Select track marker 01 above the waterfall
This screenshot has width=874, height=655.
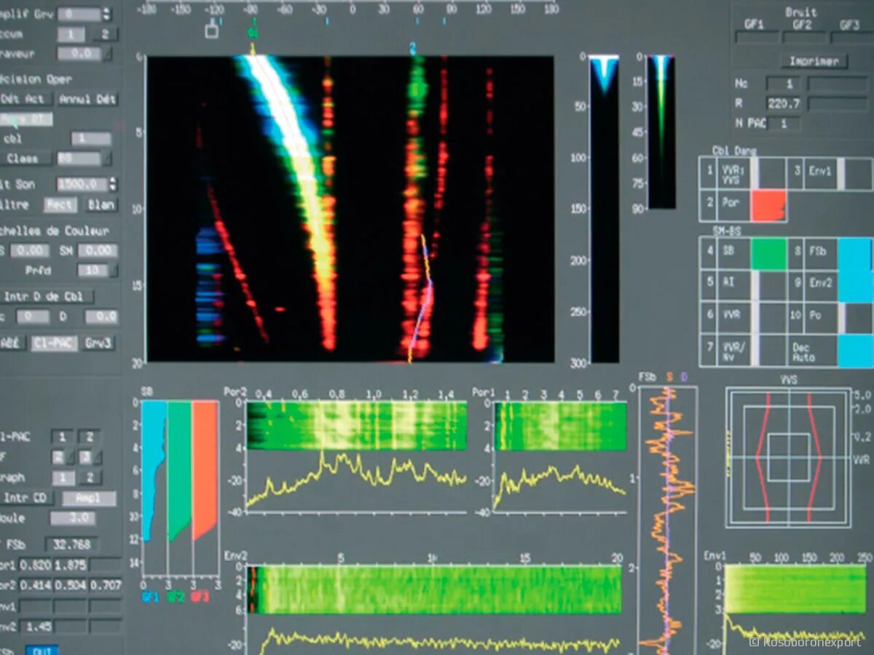click(x=253, y=33)
